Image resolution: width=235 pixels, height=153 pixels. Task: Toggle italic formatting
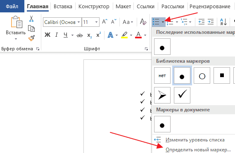pyautogui.click(x=57, y=35)
